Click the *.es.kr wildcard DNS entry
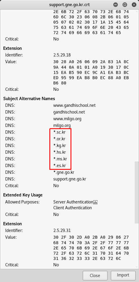 coord(60,166)
